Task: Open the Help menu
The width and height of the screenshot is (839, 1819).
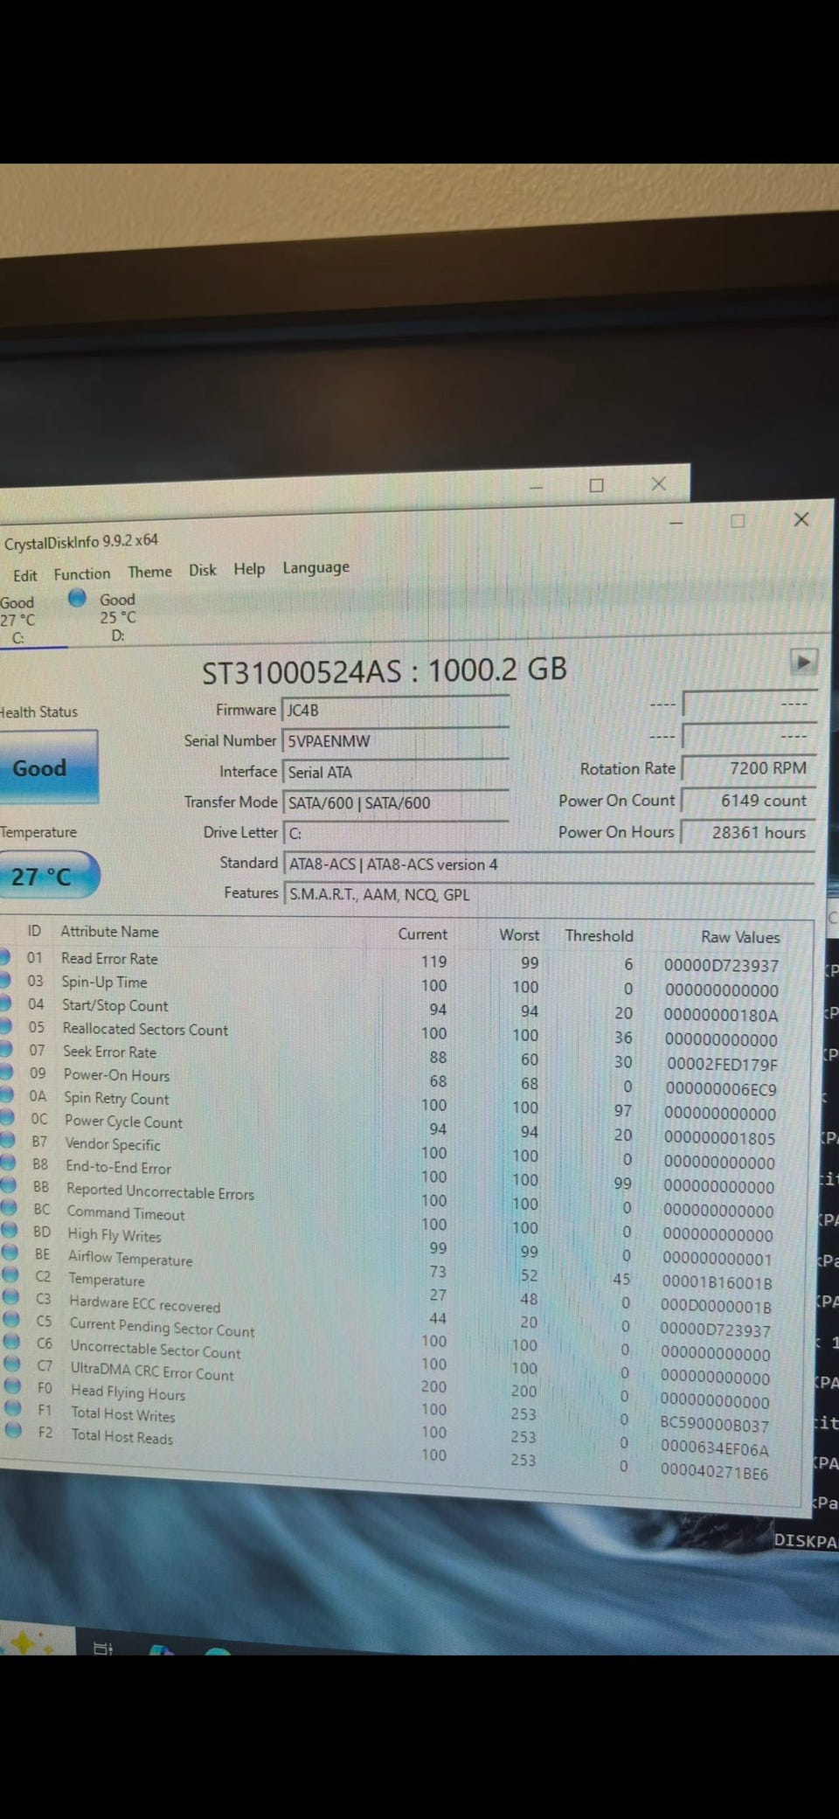Action: click(x=249, y=569)
